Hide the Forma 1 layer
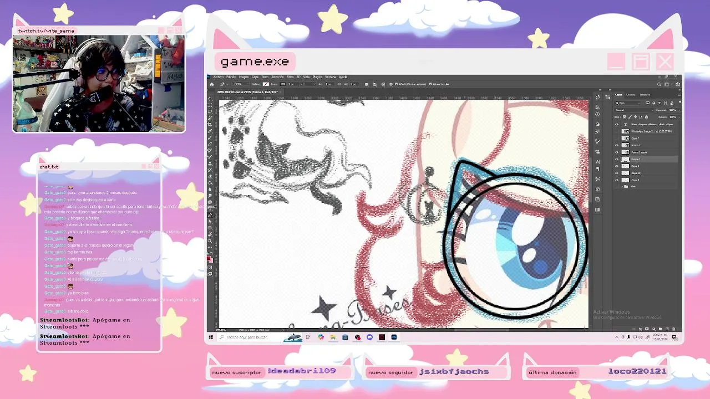Image resolution: width=710 pixels, height=399 pixels. (617, 159)
